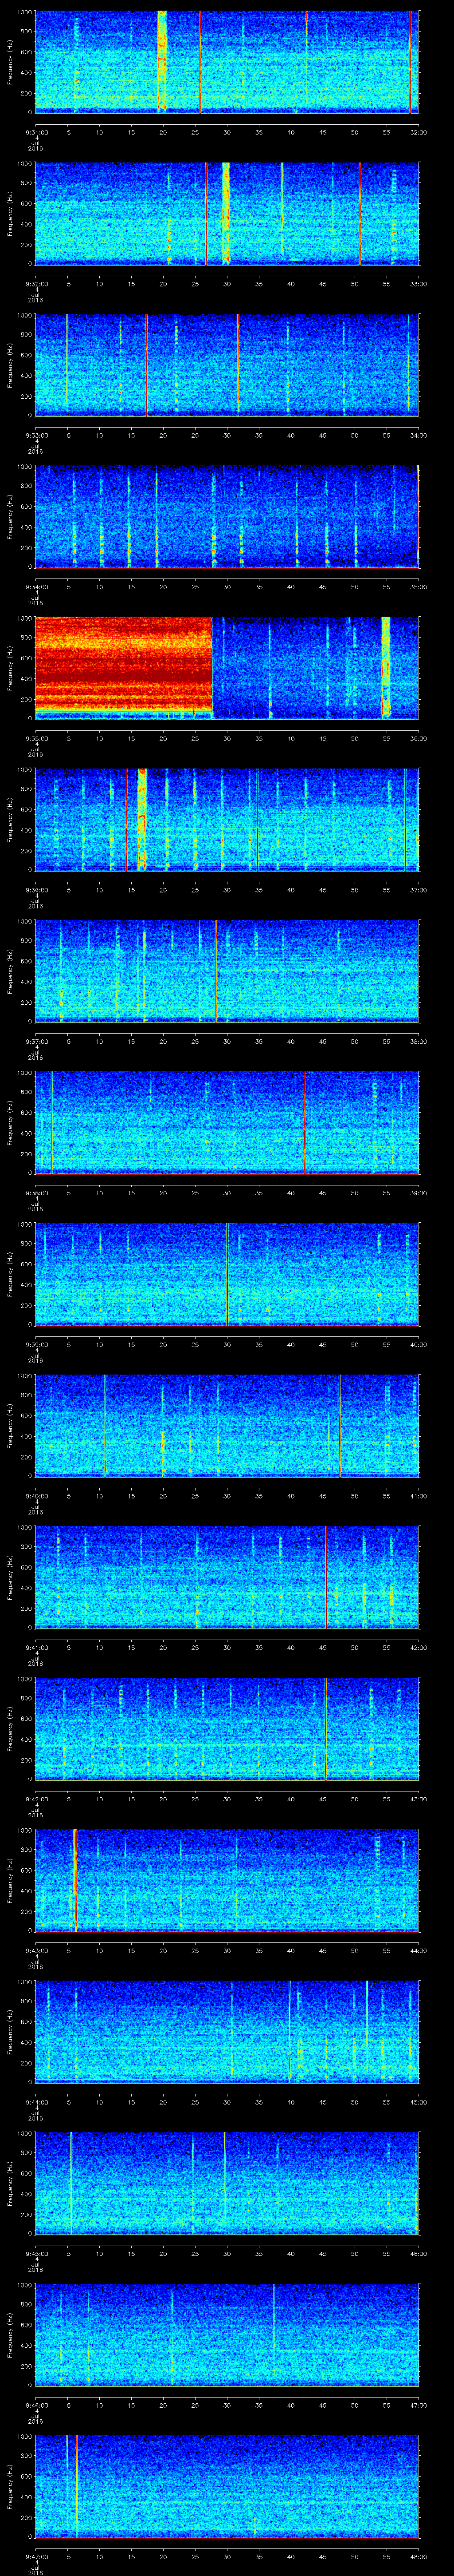Click the red line near 47 s in the 9:40:00 spectrogram
This screenshot has height=2576, width=454.
click(x=339, y=1425)
